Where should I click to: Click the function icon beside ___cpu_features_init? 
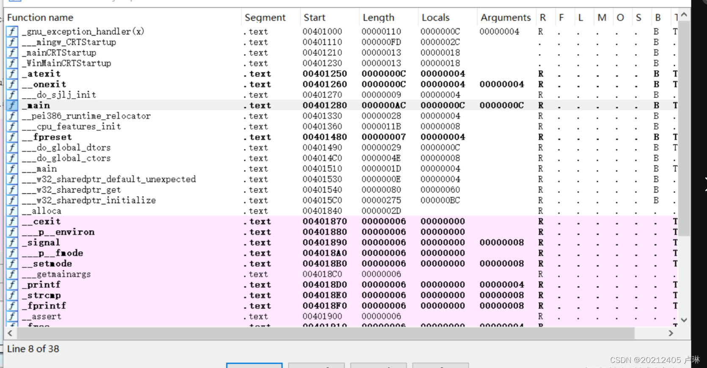[x=12, y=126]
